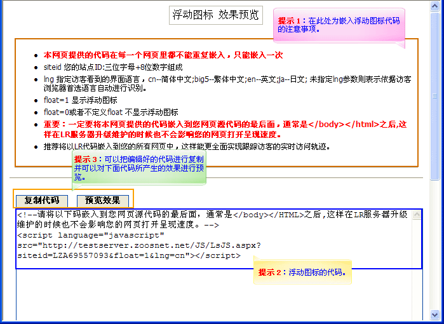
Task: Click the code textarea scroll-up arrow
Action: click(x=417, y=215)
